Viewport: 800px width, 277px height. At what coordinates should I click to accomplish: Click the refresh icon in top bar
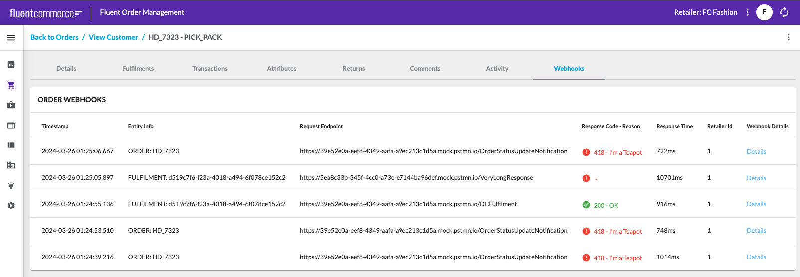(x=784, y=12)
